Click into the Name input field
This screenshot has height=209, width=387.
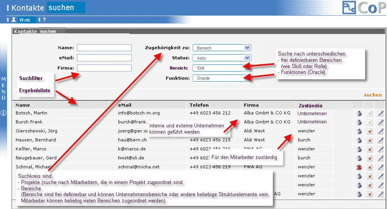(x=104, y=48)
